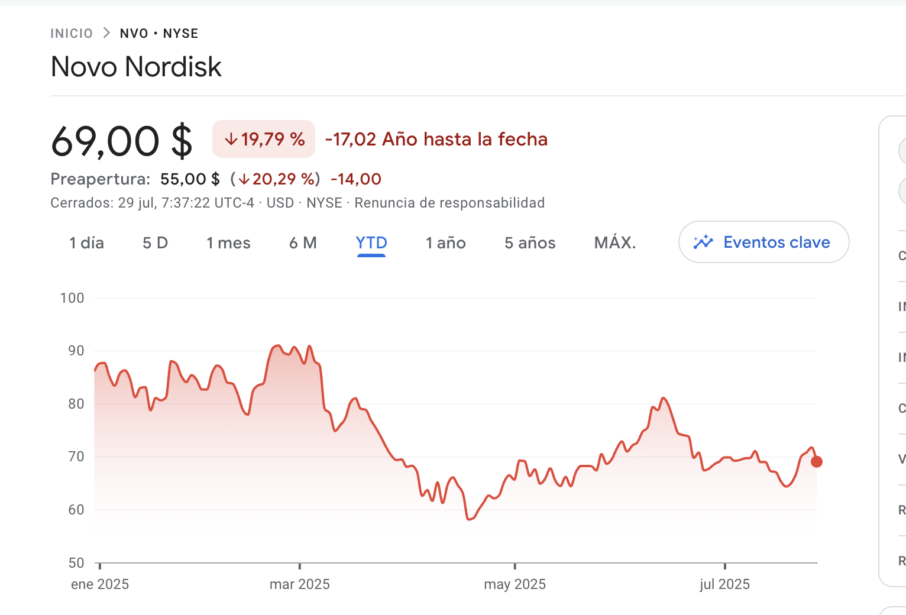Click the breadcrumb chevron after INICIO
The width and height of the screenshot is (906, 615).
[106, 33]
